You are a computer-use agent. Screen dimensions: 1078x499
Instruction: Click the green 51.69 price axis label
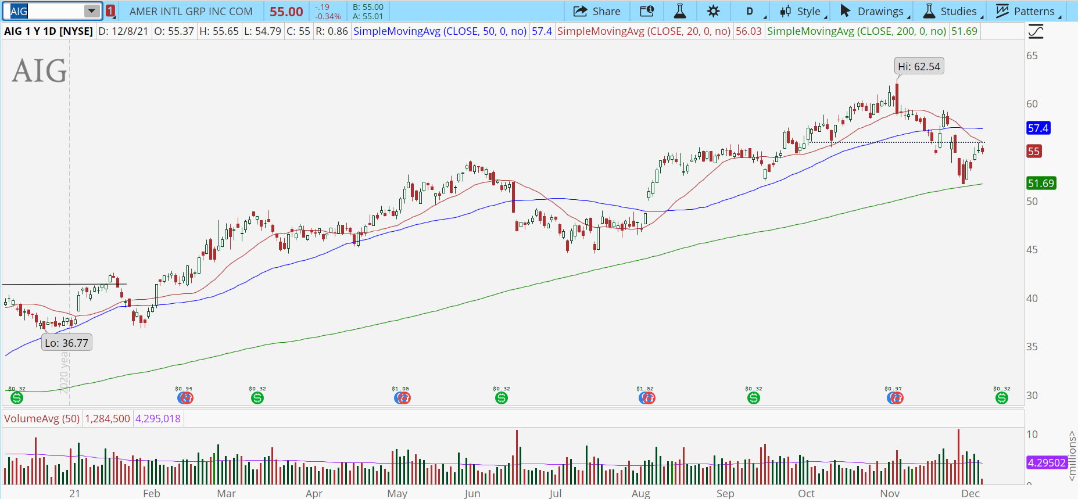1041,184
